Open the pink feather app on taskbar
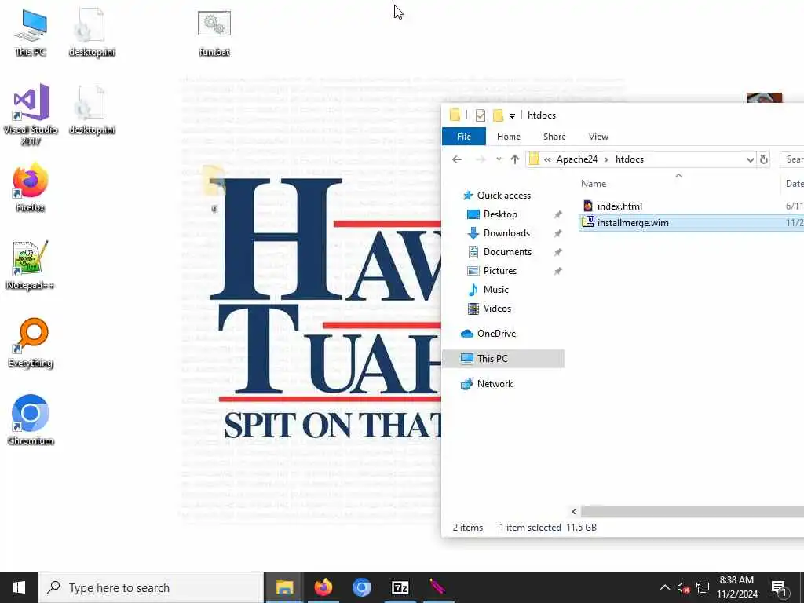The image size is (804, 603). (437, 587)
